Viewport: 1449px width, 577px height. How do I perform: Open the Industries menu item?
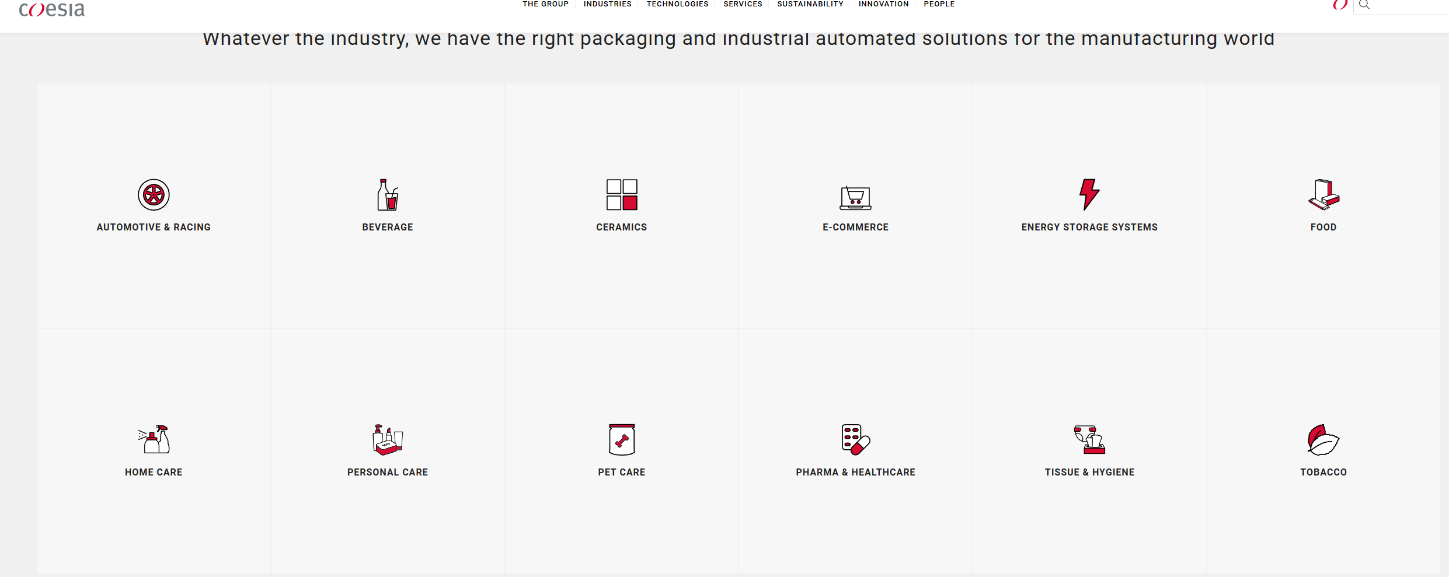click(x=607, y=5)
